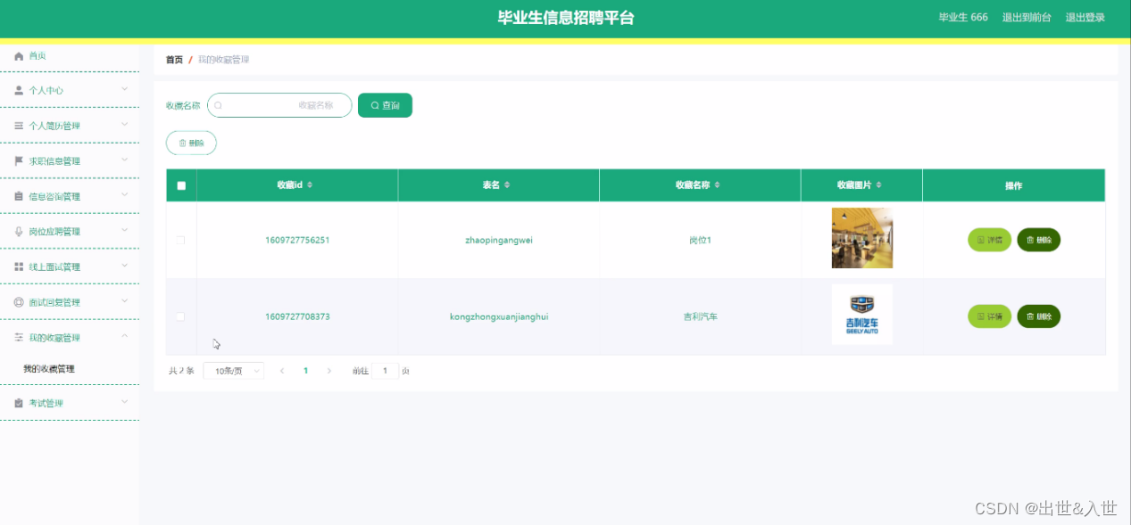Click the circular icon next to 面试回复管理
Viewport: 1131px width, 525px height.
click(19, 302)
